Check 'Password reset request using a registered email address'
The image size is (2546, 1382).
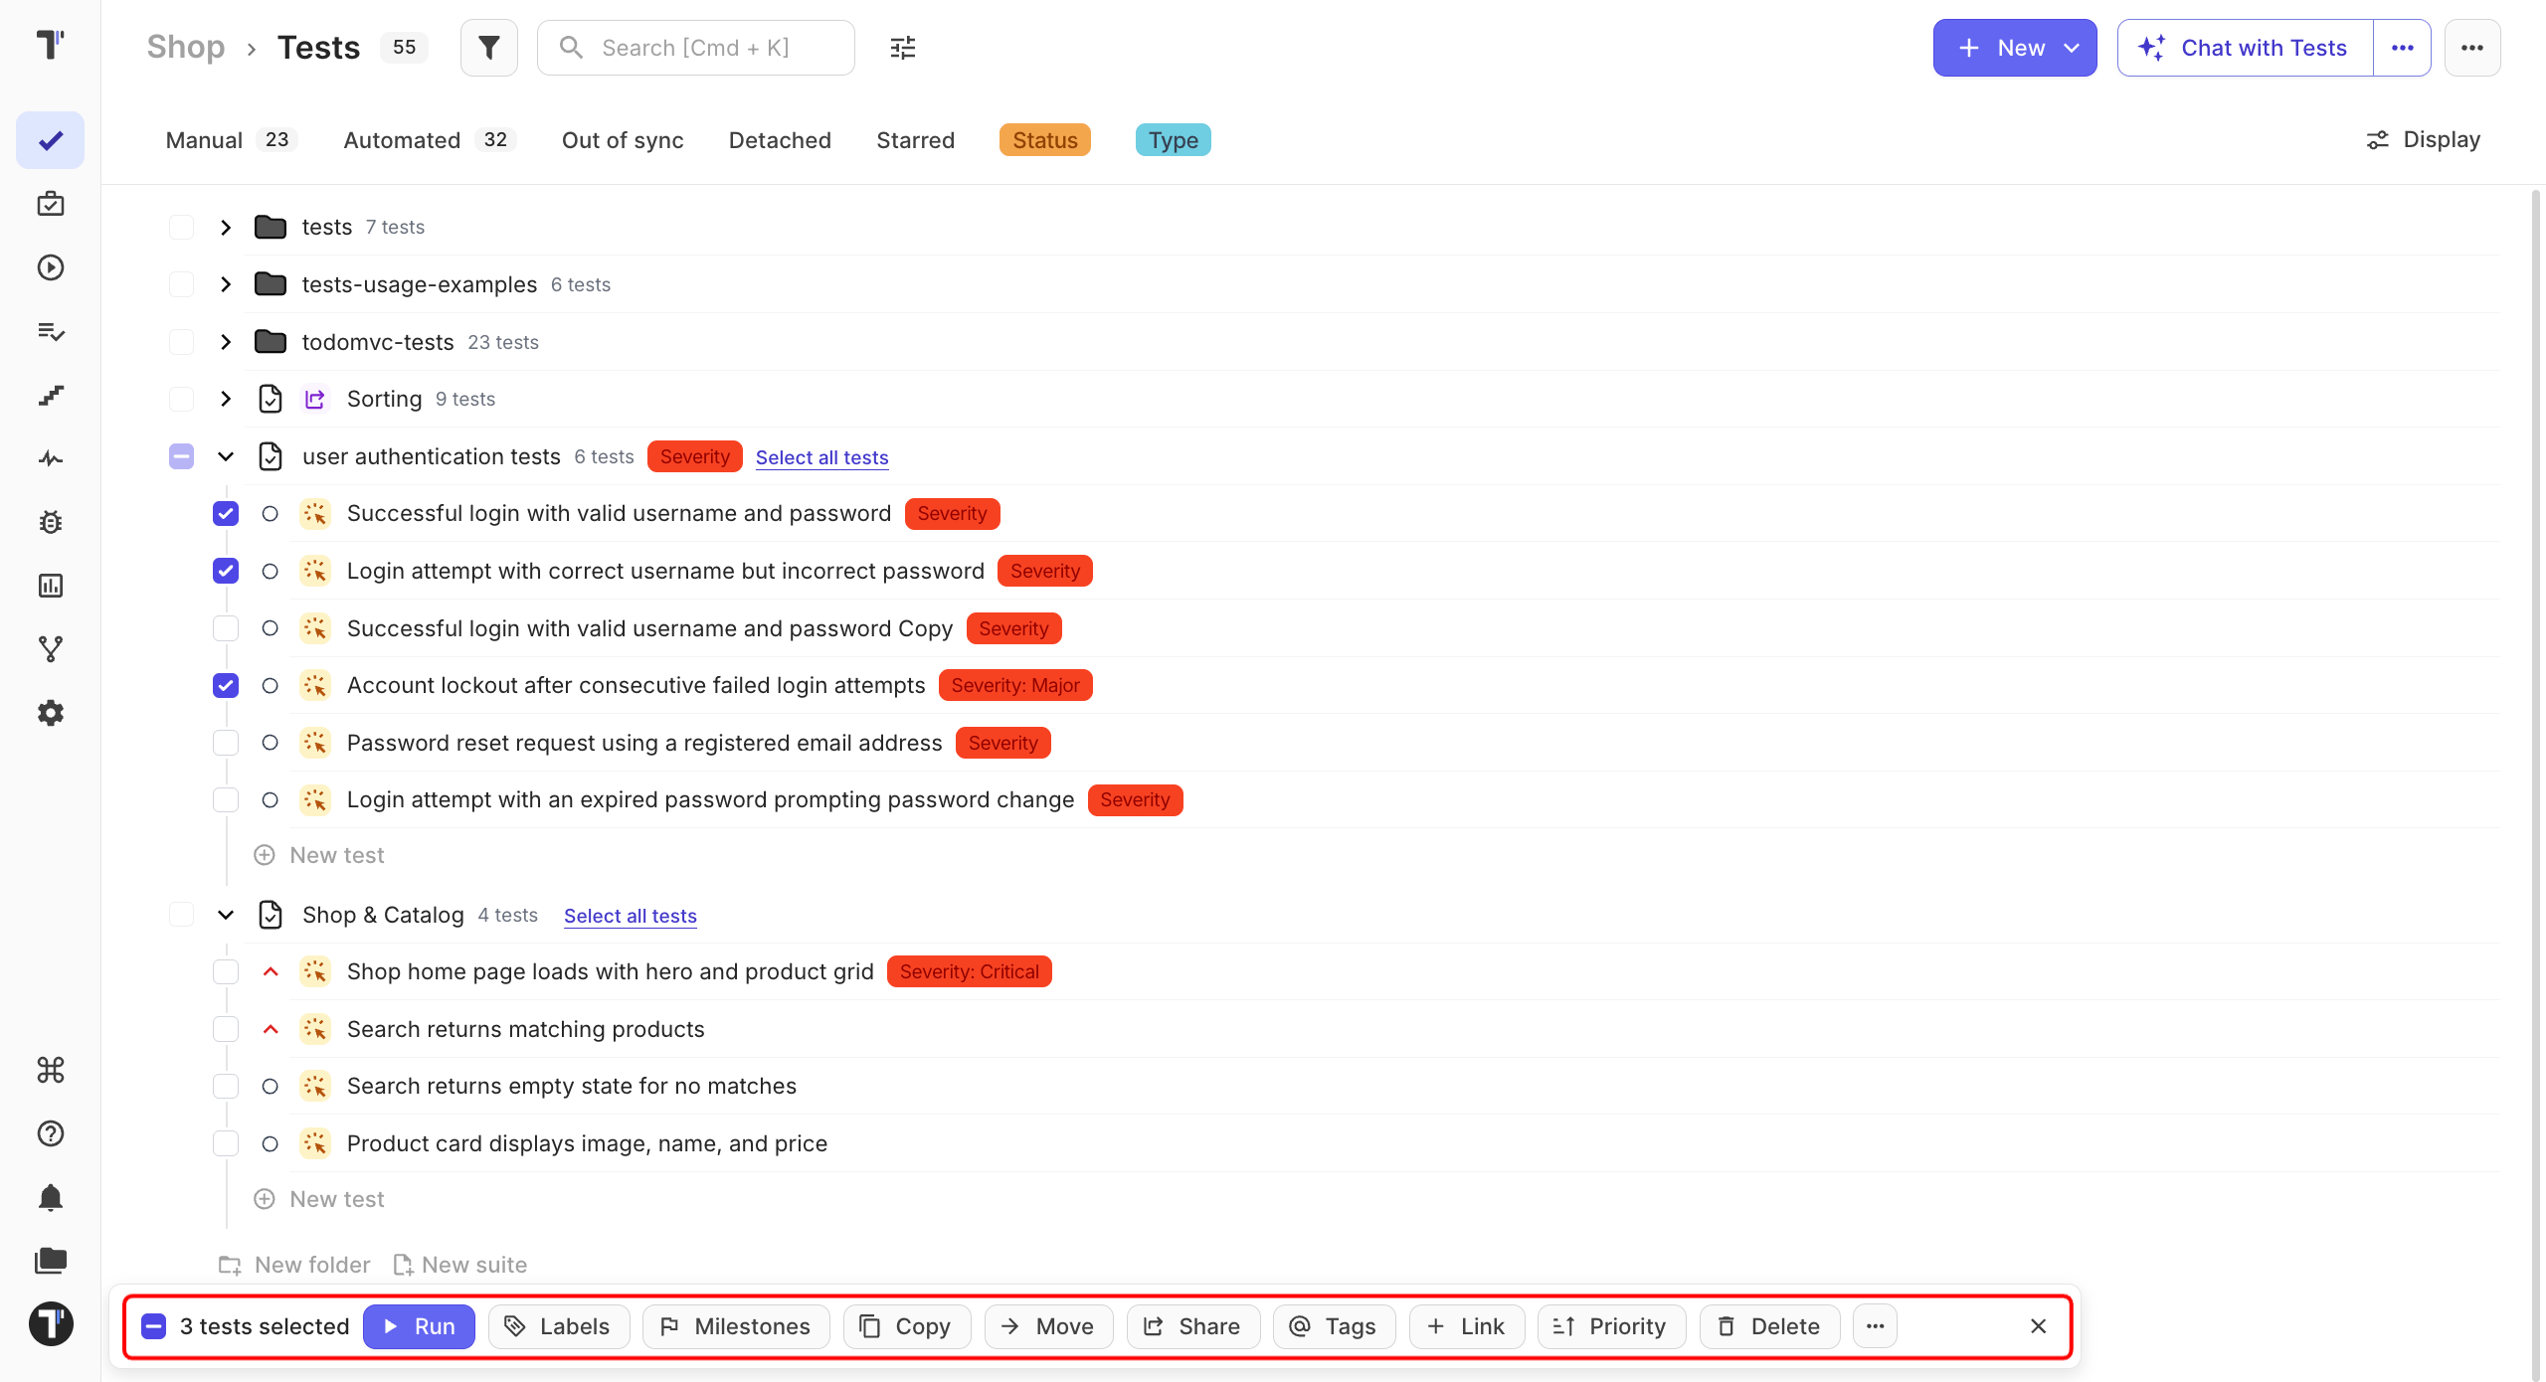click(226, 743)
